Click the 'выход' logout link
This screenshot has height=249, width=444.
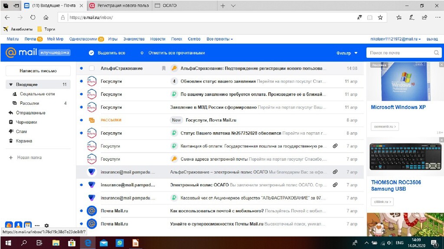[432, 39]
